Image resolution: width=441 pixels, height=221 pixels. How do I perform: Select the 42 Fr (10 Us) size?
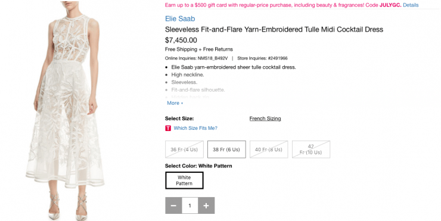pyautogui.click(x=310, y=150)
